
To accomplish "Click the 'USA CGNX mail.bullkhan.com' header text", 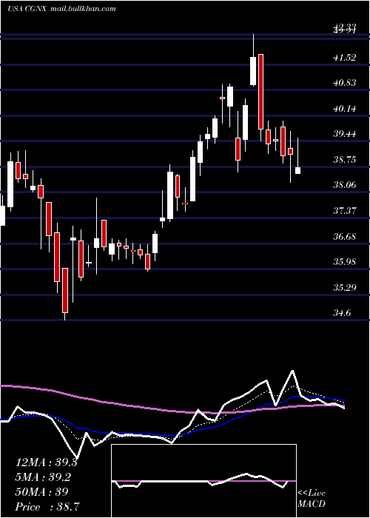I will click(61, 9).
